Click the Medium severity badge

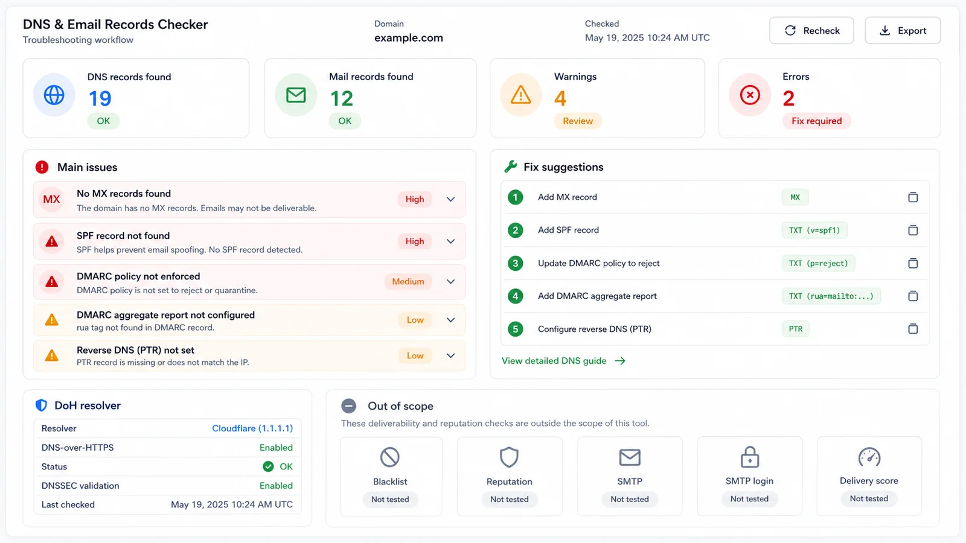point(408,282)
